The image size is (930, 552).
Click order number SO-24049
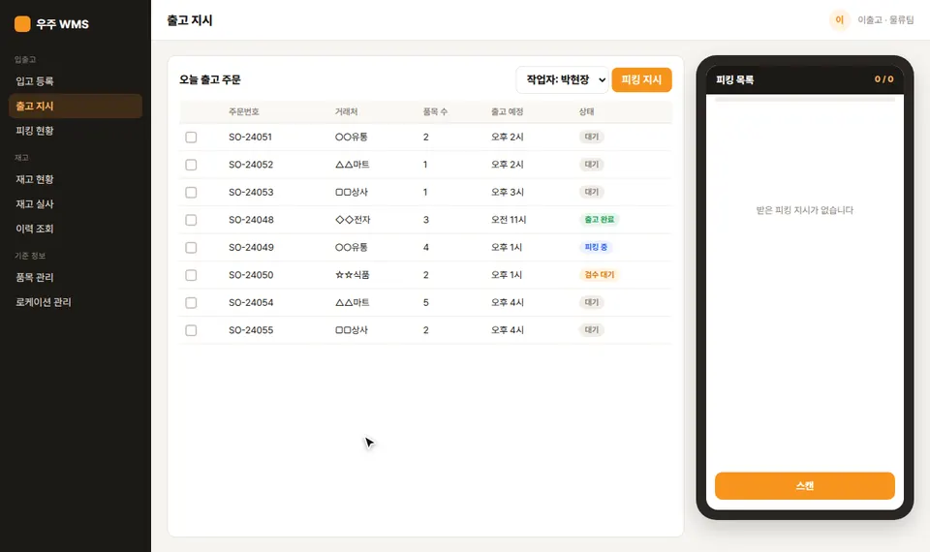[x=252, y=247]
